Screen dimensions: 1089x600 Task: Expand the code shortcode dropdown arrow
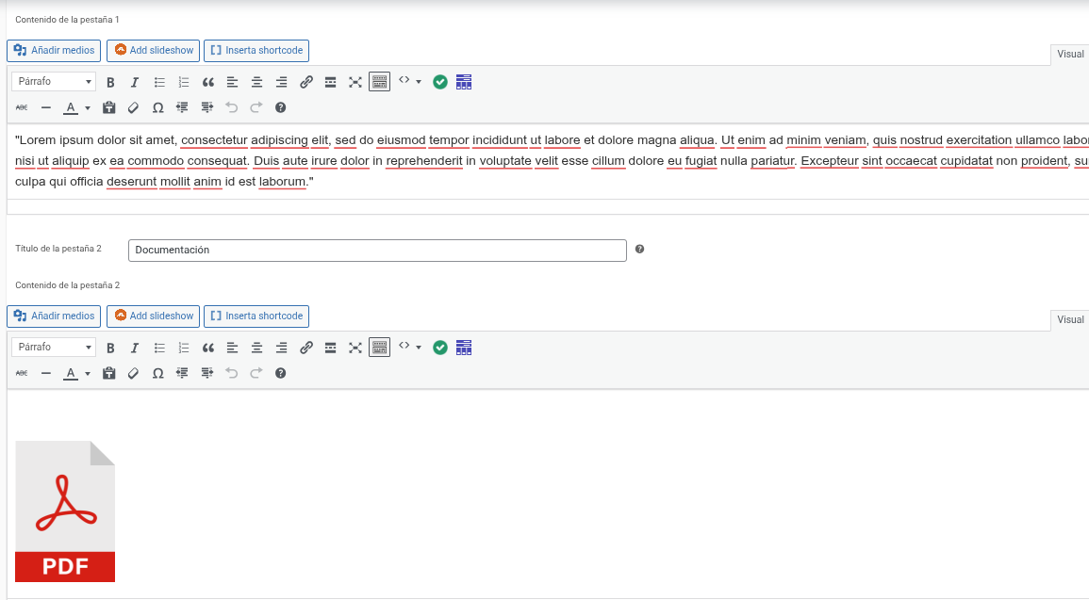click(x=418, y=82)
